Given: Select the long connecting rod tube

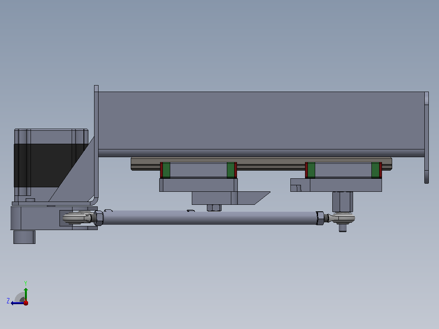Looking at the screenshot, I should (210, 217).
